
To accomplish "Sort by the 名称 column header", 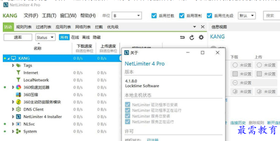I will coord(38,48).
